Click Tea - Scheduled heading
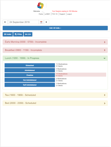 [20, 95]
